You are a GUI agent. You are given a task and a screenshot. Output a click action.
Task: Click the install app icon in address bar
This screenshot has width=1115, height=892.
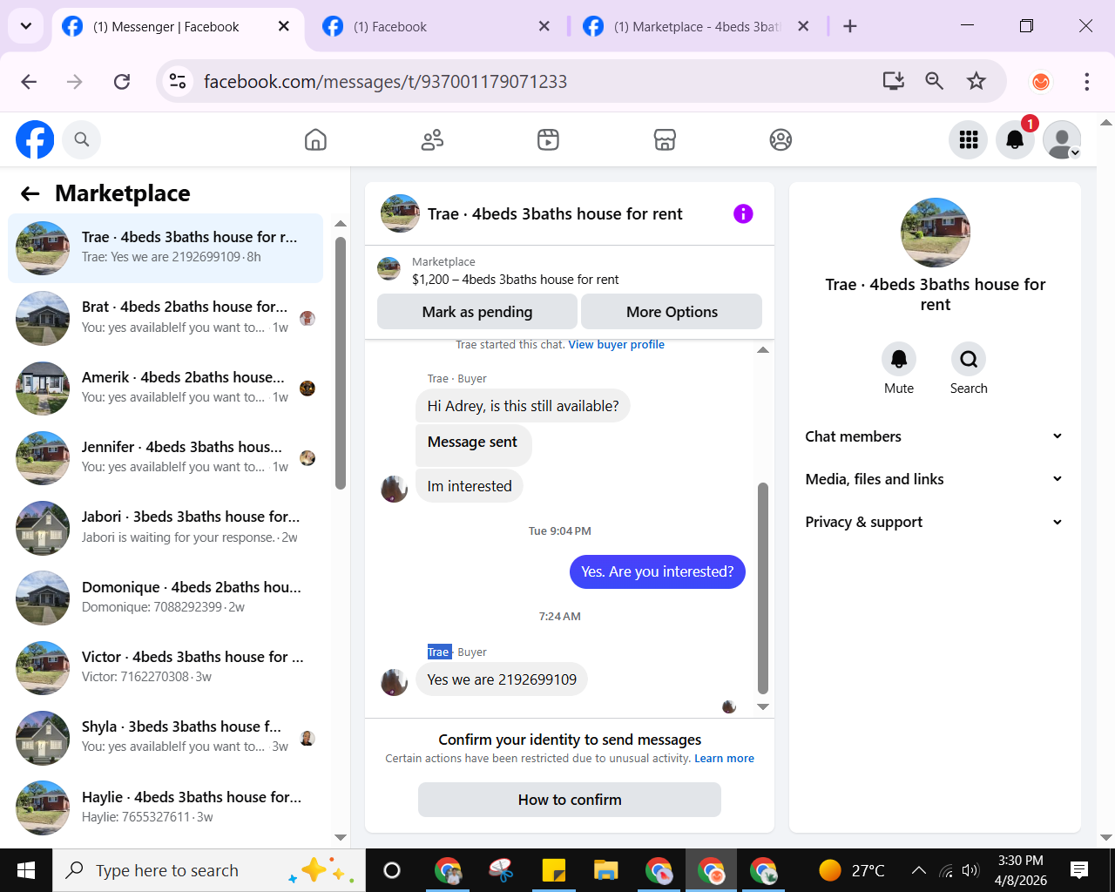point(894,81)
